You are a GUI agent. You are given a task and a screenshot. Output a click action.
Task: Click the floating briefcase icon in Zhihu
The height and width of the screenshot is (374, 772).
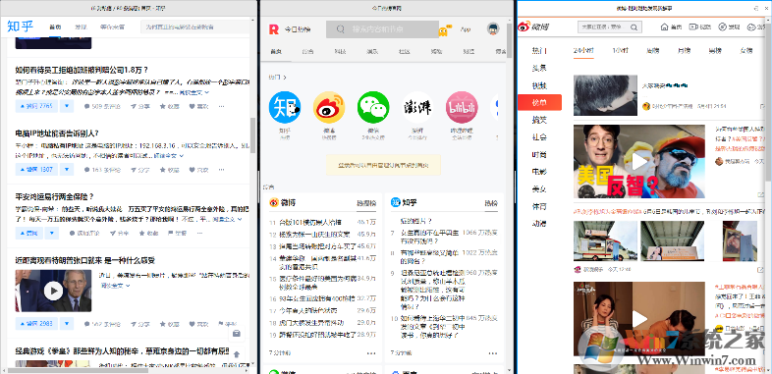[x=237, y=334]
